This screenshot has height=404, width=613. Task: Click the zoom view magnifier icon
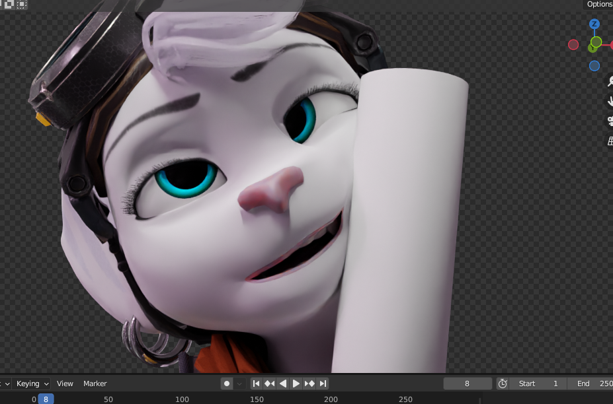(610, 81)
